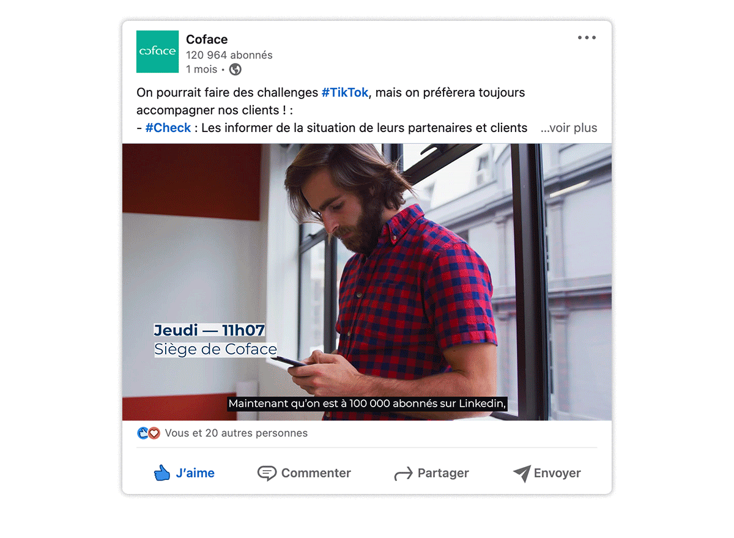Click the globe visibility icon
734x538 pixels.
click(235, 69)
